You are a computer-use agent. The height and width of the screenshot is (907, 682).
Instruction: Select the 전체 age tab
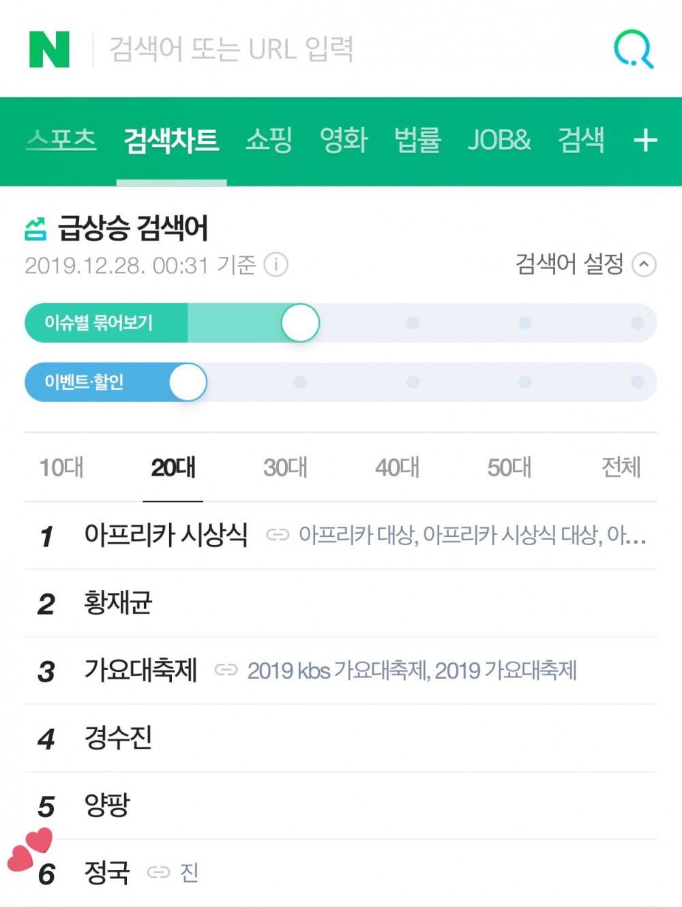(x=621, y=467)
